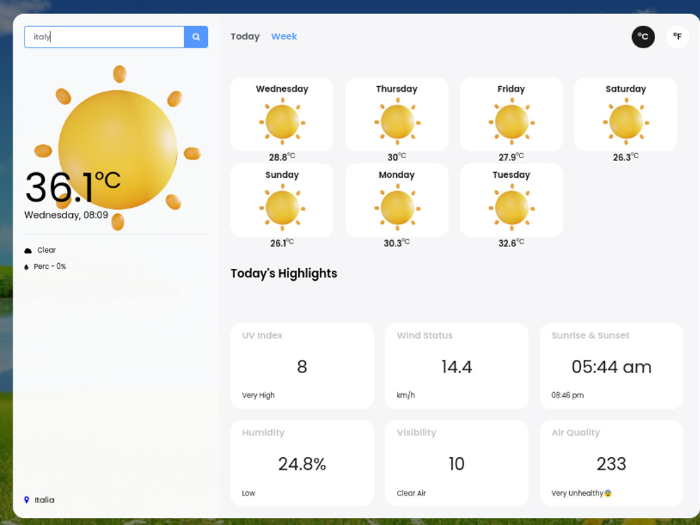This screenshot has height=525, width=700.
Task: Click the Very High UV label
Action: pos(258,395)
